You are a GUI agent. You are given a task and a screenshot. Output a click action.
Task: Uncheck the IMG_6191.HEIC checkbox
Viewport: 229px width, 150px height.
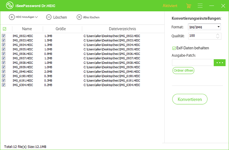point(3,80)
